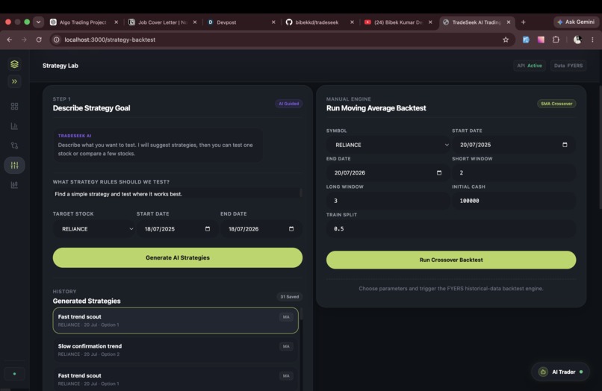Reload the page with refresh icon

[39, 40]
